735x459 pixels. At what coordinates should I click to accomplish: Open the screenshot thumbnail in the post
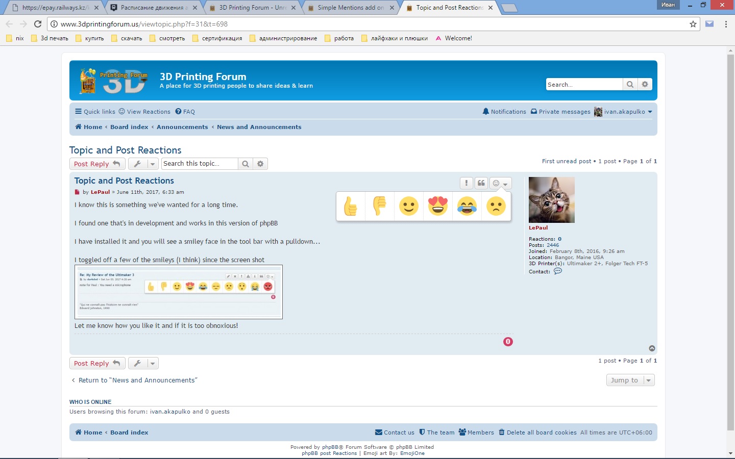coord(179,292)
